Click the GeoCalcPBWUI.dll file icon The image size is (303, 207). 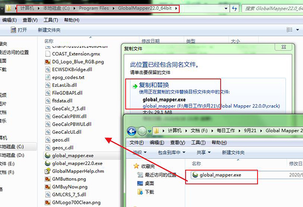(x=47, y=124)
